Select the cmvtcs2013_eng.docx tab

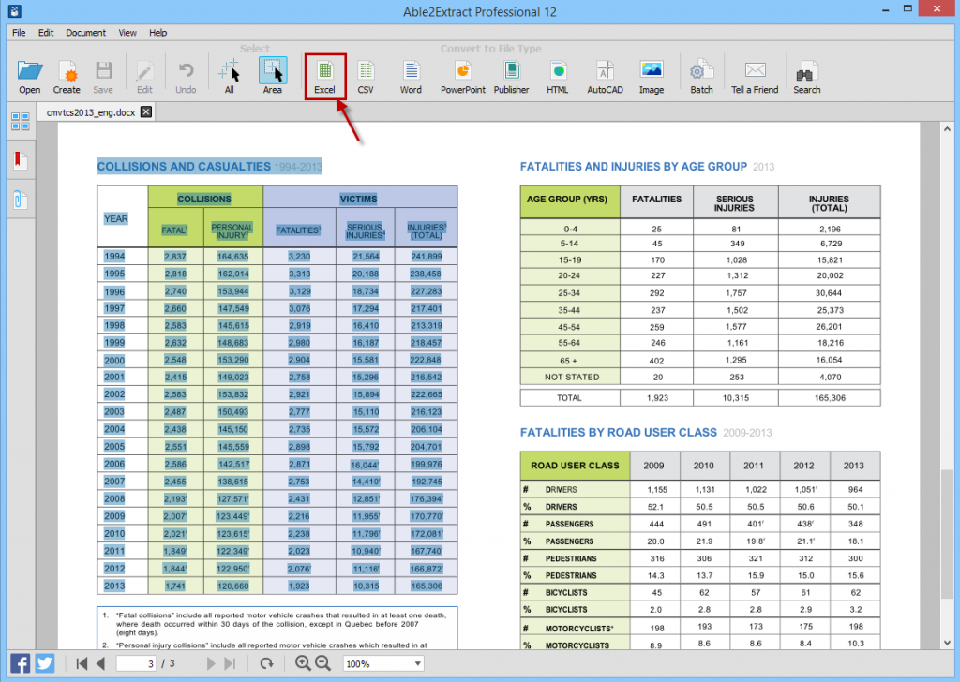coord(91,112)
